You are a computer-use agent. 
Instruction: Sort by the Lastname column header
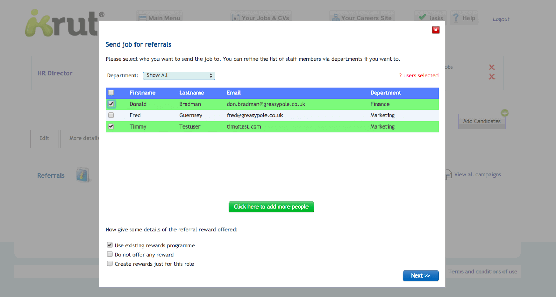tap(191, 93)
